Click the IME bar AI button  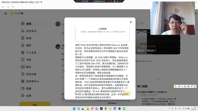pyautogui.click(x=195, y=86)
